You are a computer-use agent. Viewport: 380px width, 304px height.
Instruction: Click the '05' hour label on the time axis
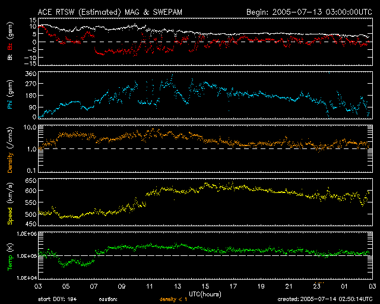pos(66,286)
